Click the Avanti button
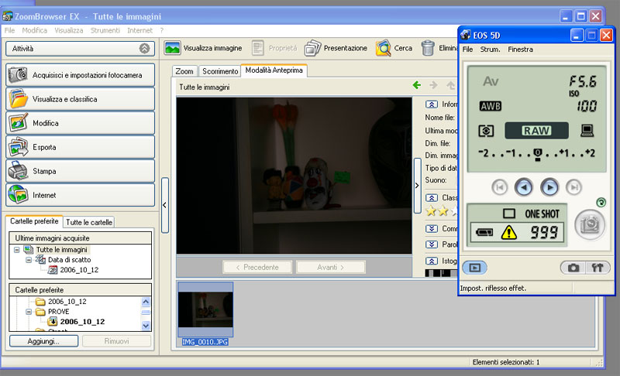This screenshot has height=376, width=620. pyautogui.click(x=331, y=267)
